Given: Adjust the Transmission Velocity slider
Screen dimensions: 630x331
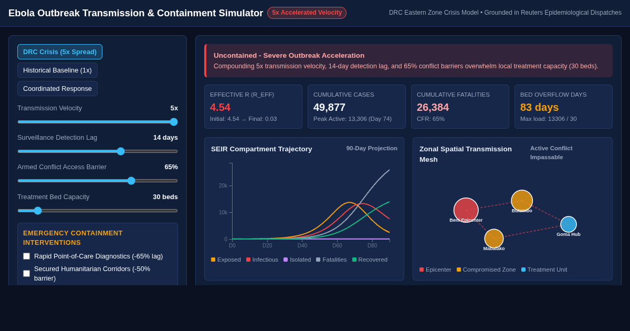Looking at the screenshot, I should pyautogui.click(x=98, y=122).
